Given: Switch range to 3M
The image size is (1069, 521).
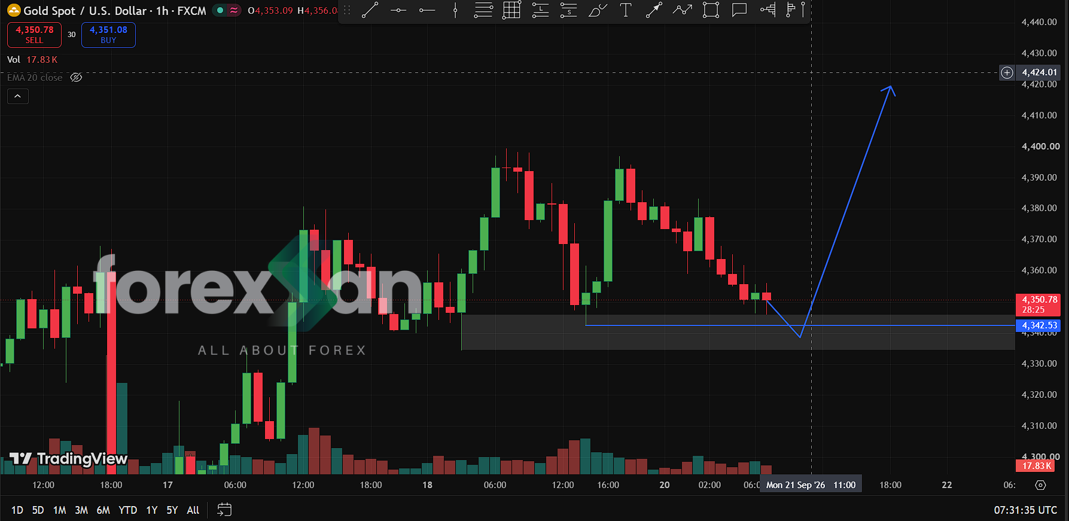Looking at the screenshot, I should 81,510.
